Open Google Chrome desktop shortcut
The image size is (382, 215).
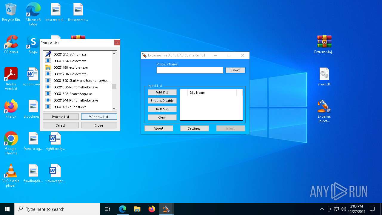coord(11,143)
